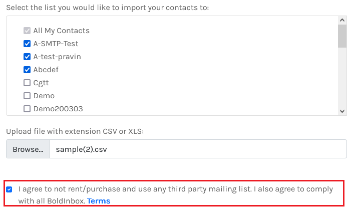Viewport: 358px width, 208px height.
Task: Click the Browse... file button
Action: 28,149
